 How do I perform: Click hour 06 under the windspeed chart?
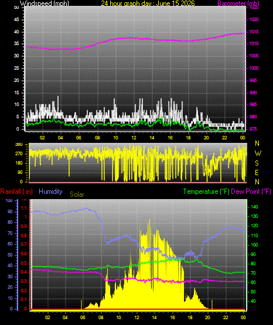(79, 138)
